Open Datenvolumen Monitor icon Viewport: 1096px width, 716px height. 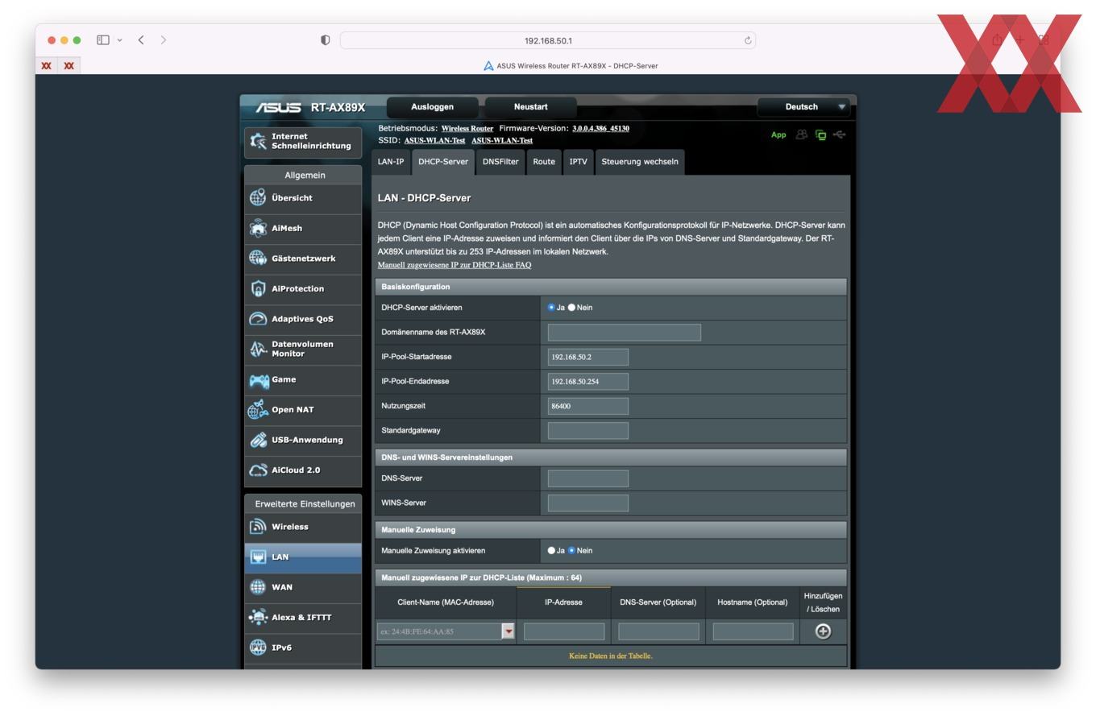pyautogui.click(x=258, y=349)
